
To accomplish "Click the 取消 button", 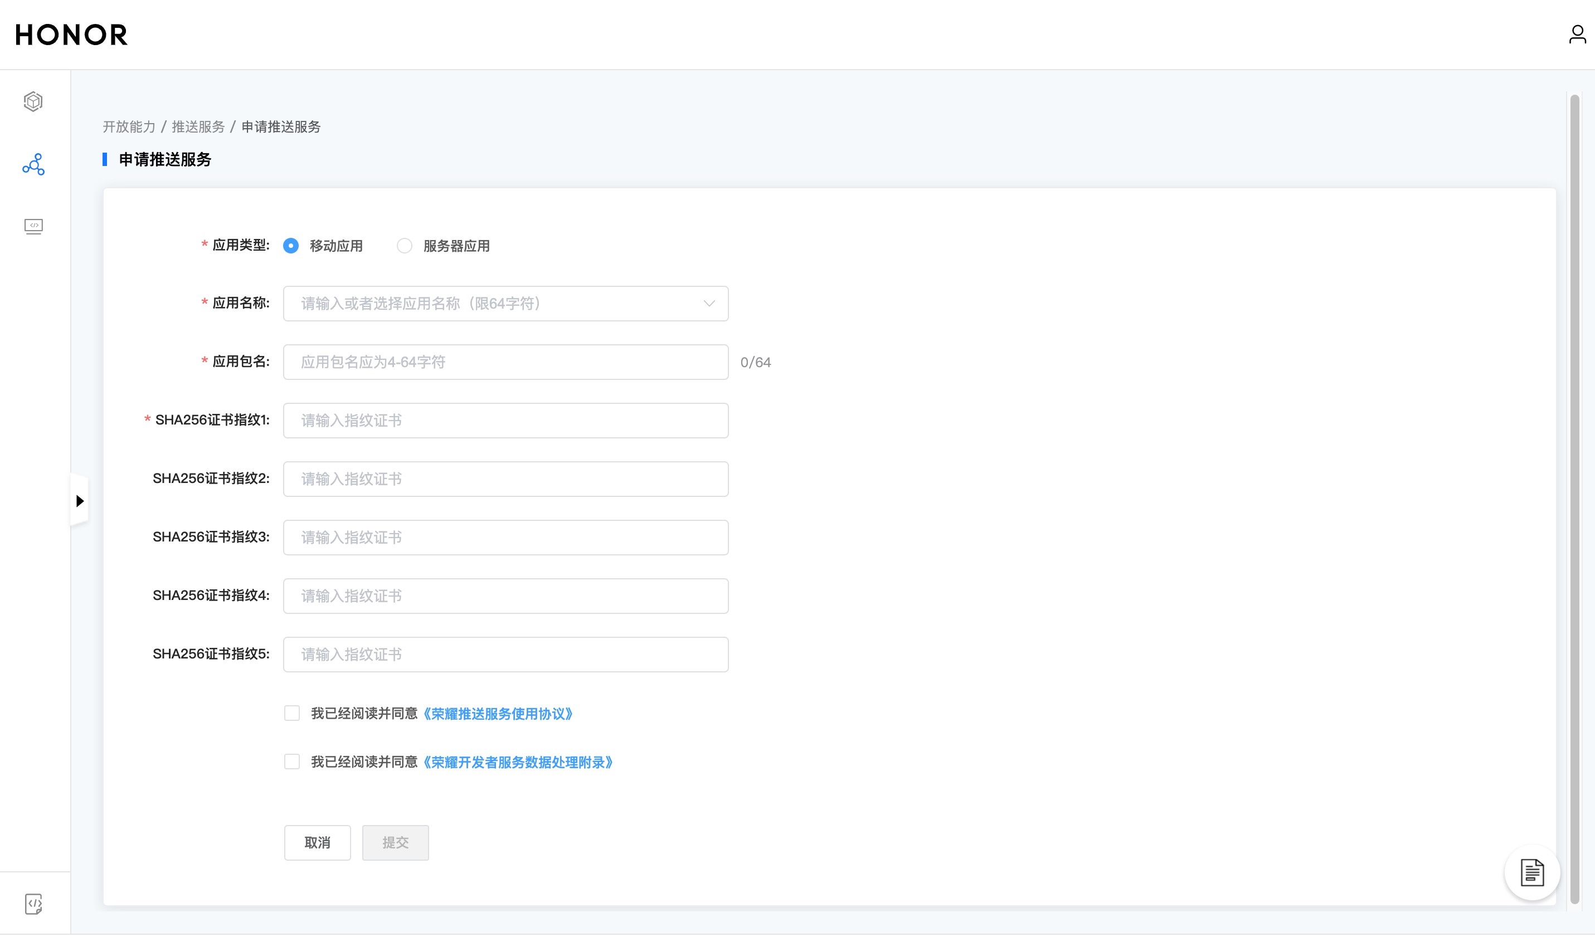I will click(x=317, y=843).
